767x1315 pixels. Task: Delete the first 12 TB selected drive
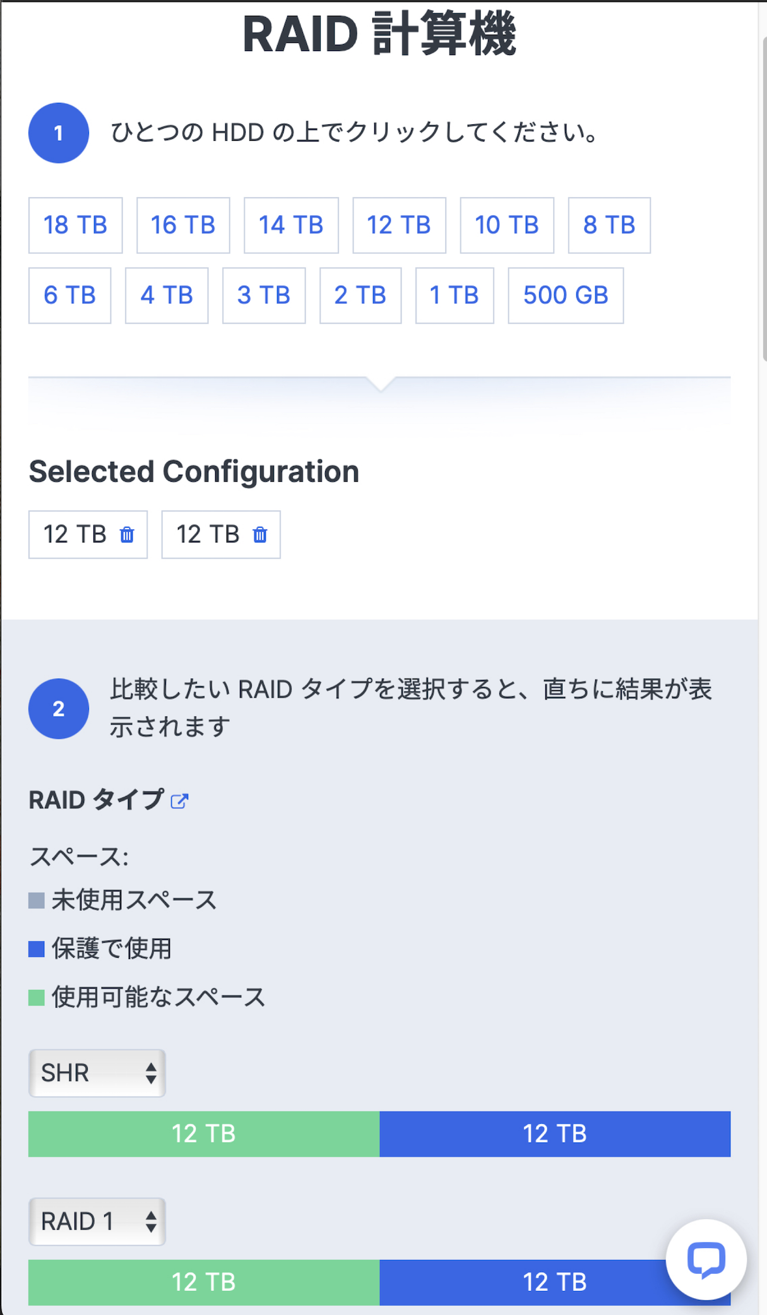coord(127,535)
